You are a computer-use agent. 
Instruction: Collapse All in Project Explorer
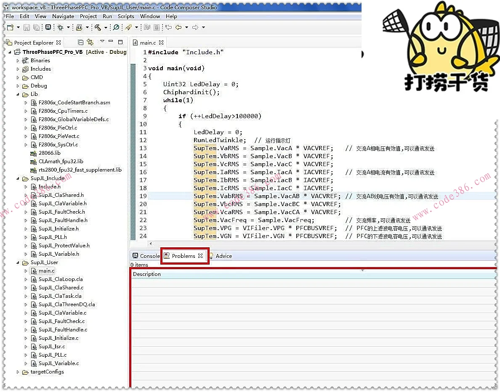point(81,42)
